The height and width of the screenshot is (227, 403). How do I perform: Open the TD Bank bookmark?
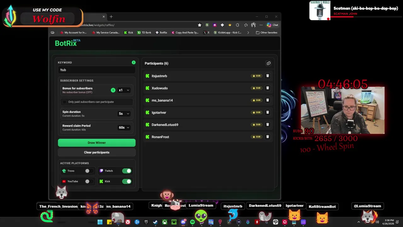(144, 32)
